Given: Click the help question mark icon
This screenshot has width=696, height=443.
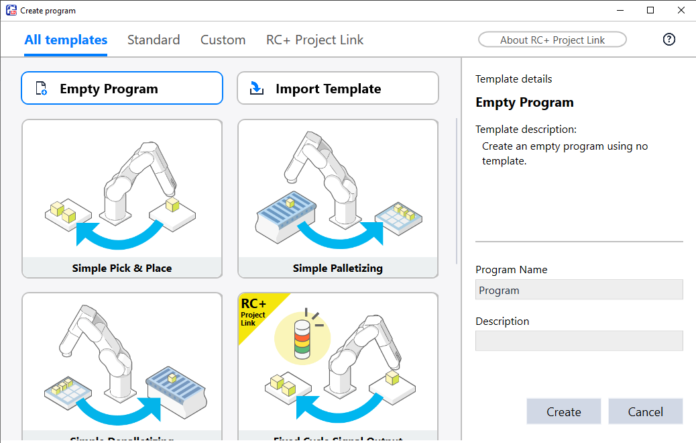Looking at the screenshot, I should tap(669, 40).
